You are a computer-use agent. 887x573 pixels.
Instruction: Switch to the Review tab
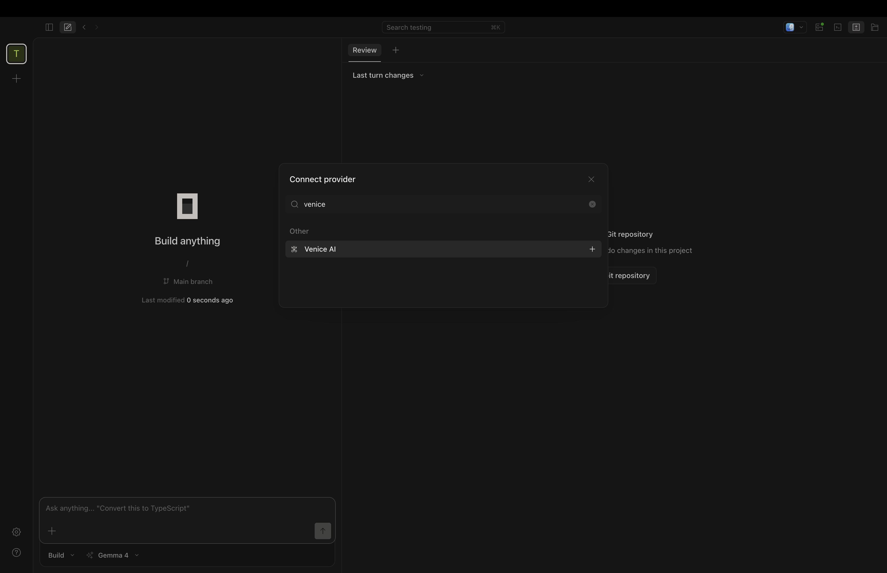point(364,50)
